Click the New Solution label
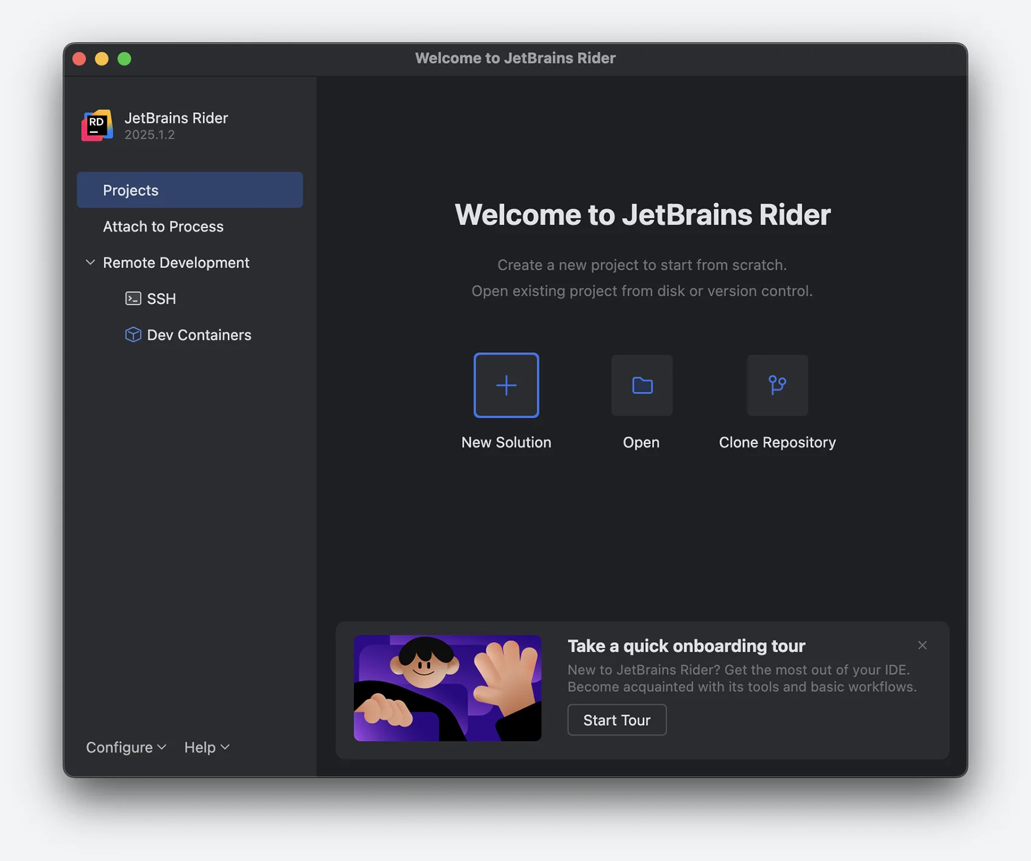The width and height of the screenshot is (1031, 861). click(x=506, y=442)
